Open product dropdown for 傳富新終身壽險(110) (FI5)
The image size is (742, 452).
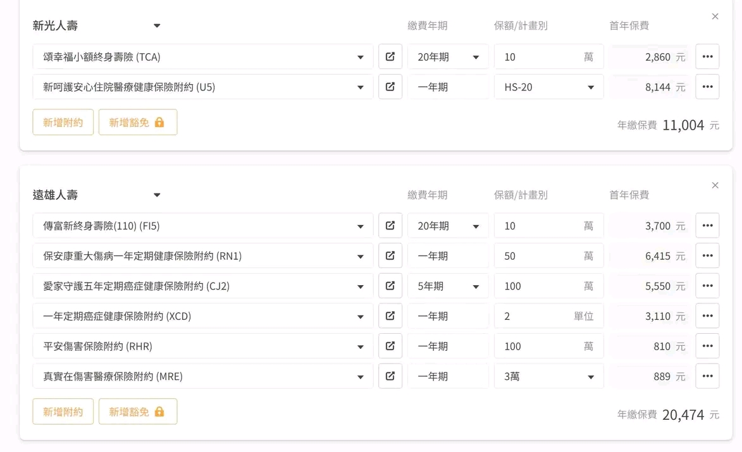203,226
